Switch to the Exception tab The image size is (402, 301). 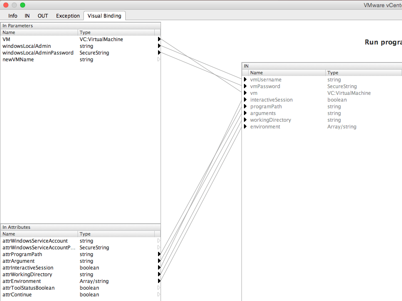[x=67, y=16]
